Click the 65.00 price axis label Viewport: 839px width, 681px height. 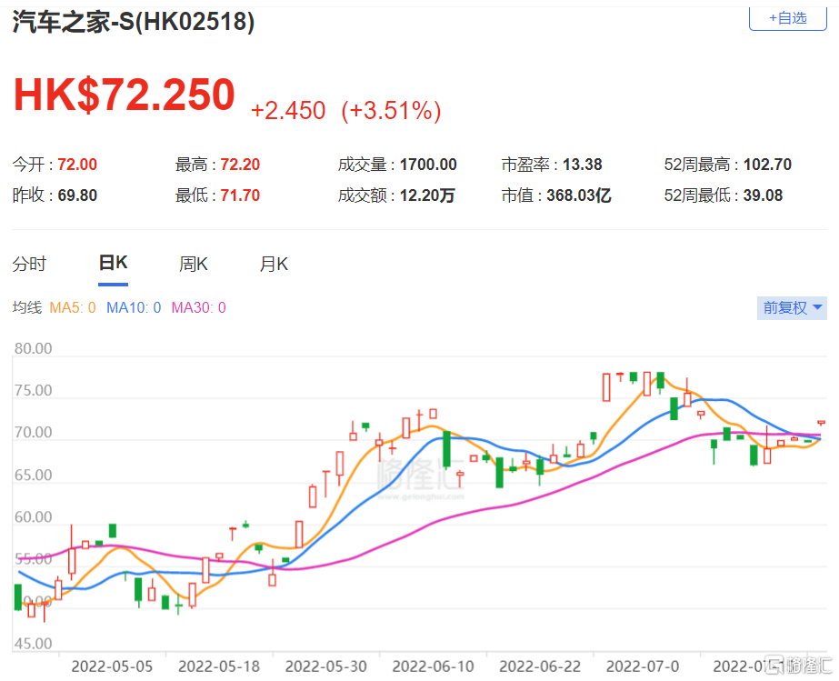(33, 476)
